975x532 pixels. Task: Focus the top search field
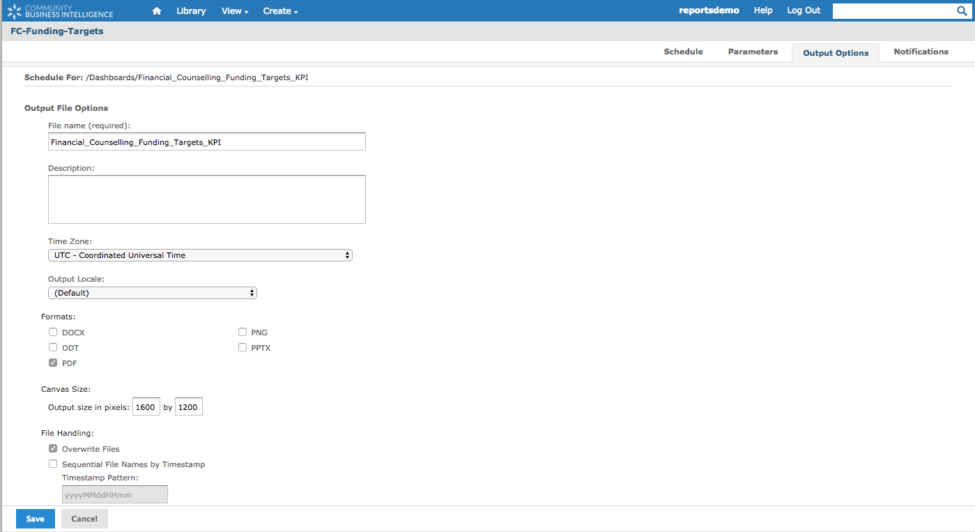click(893, 11)
